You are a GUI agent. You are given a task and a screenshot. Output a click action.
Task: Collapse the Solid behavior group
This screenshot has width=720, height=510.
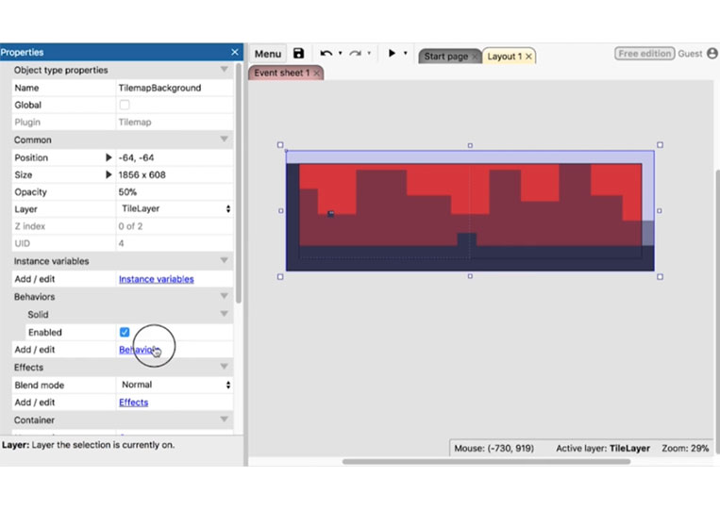(x=224, y=314)
